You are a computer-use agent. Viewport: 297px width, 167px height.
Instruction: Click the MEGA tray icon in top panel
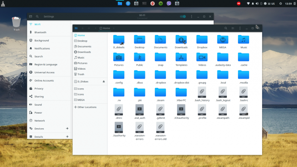click(239, 4)
